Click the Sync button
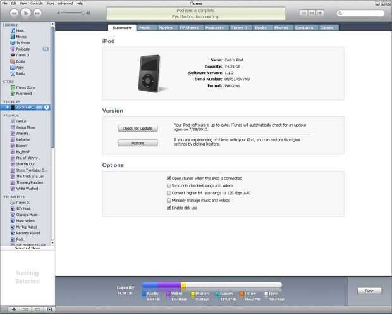This screenshot has width=392, height=314. pyautogui.click(x=369, y=291)
